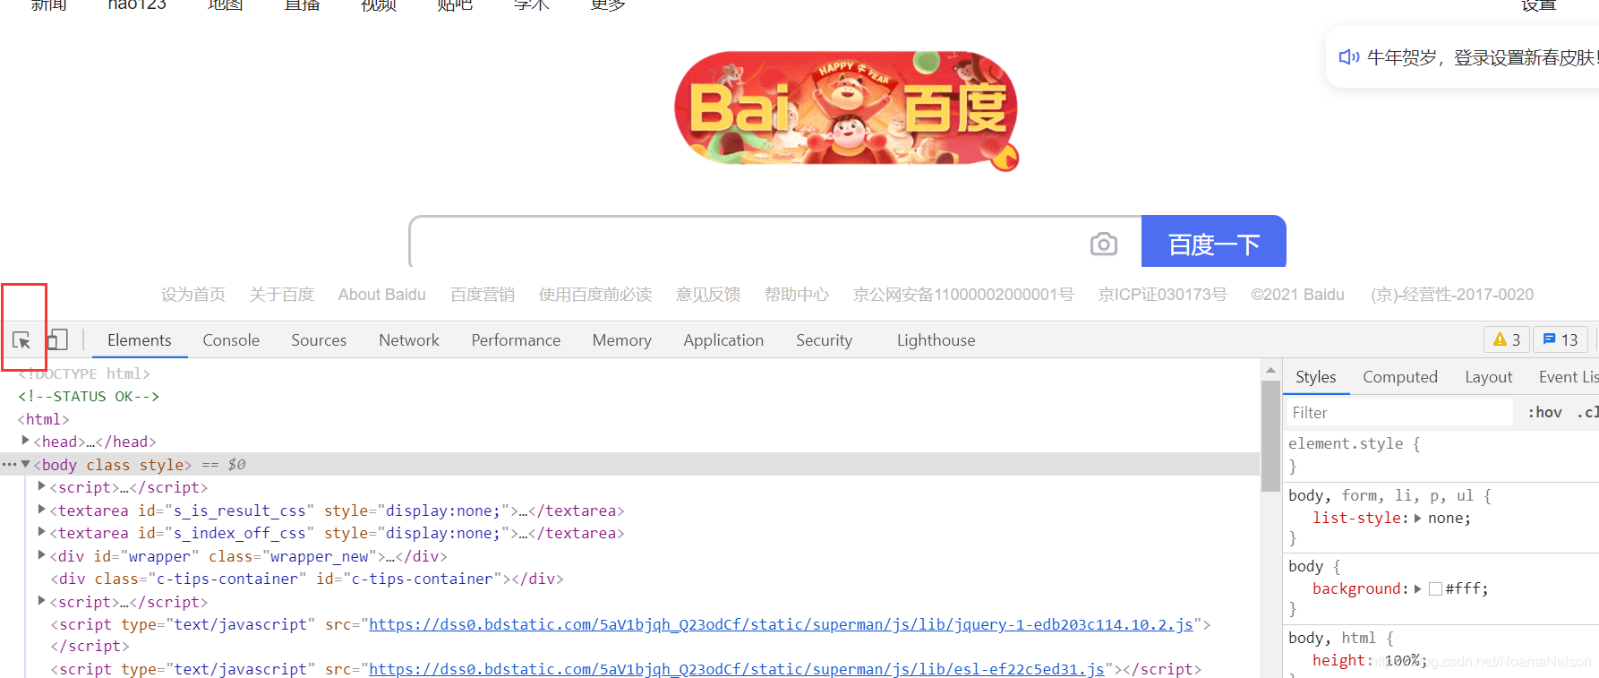
Task: Open the Network tab
Action: coord(409,340)
